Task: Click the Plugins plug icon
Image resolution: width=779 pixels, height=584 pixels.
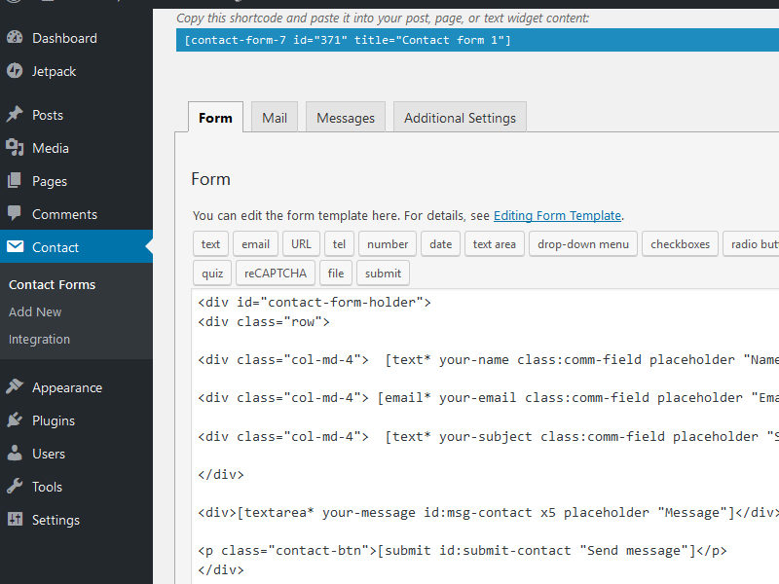Action: coord(15,420)
